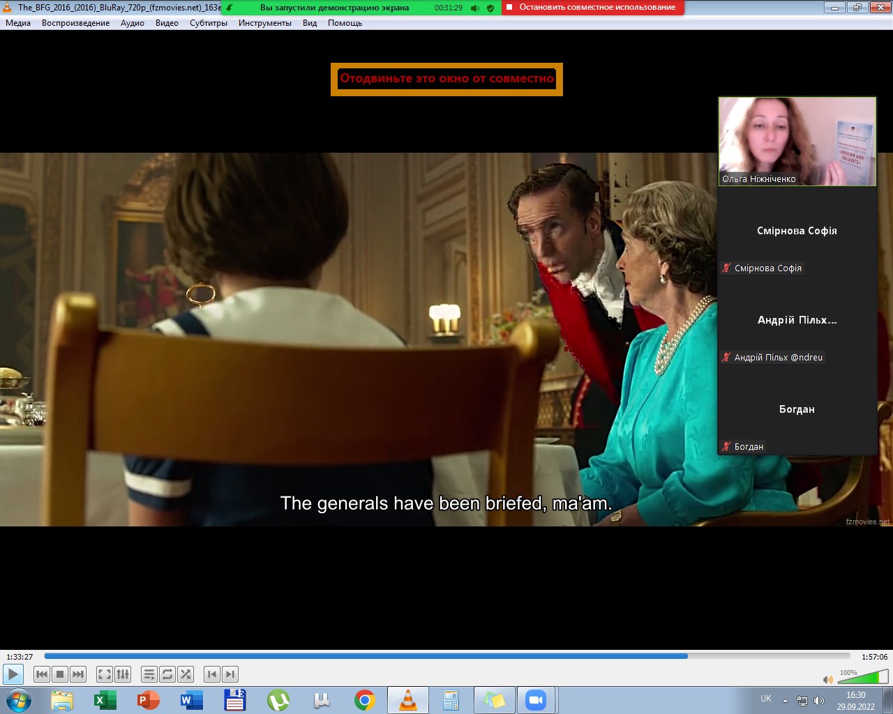Click Остановить совместное использование button
The image size is (893, 714).
click(x=593, y=8)
